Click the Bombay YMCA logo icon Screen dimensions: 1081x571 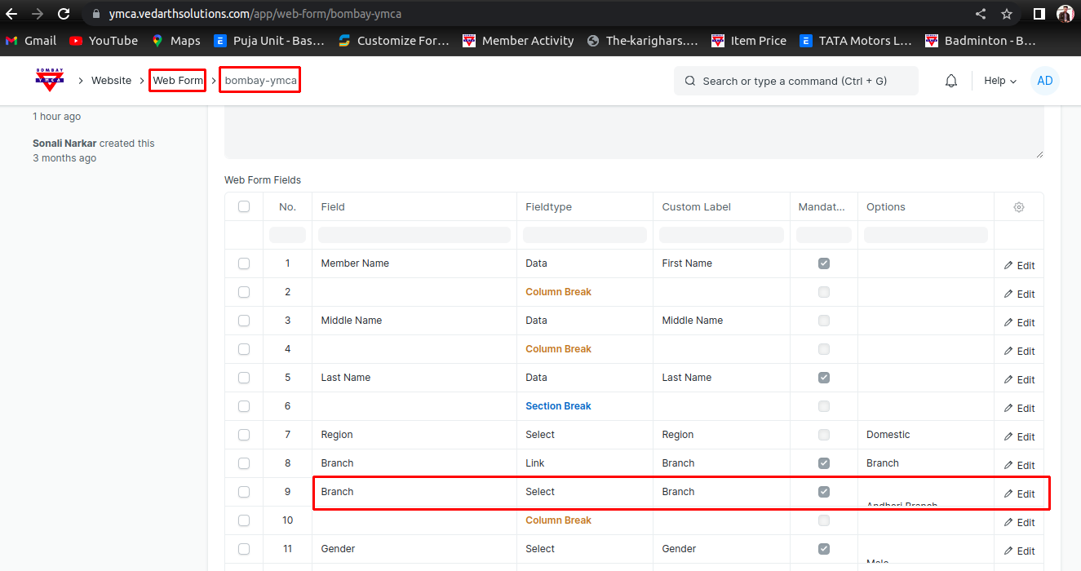click(49, 80)
